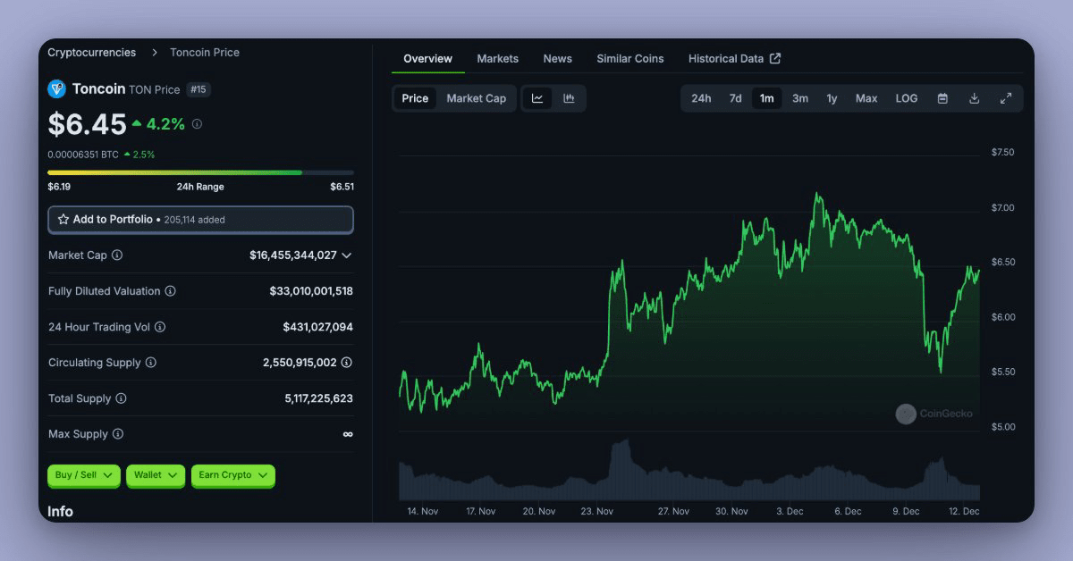This screenshot has height=561, width=1073.
Task: Set chart range to 24h
Action: (x=701, y=98)
